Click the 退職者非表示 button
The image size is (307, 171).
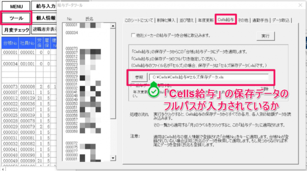(44, 30)
